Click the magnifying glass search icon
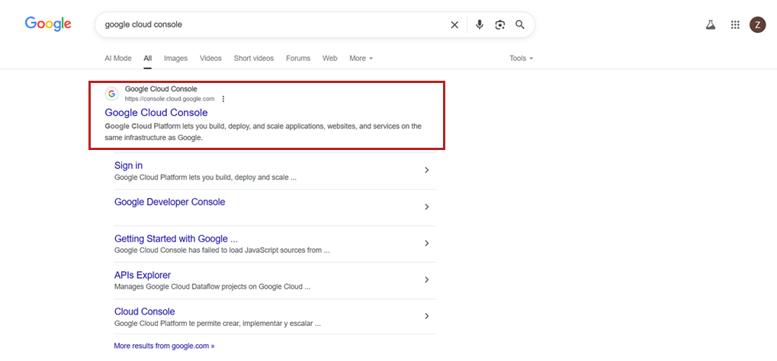This screenshot has height=361, width=777. tap(520, 25)
